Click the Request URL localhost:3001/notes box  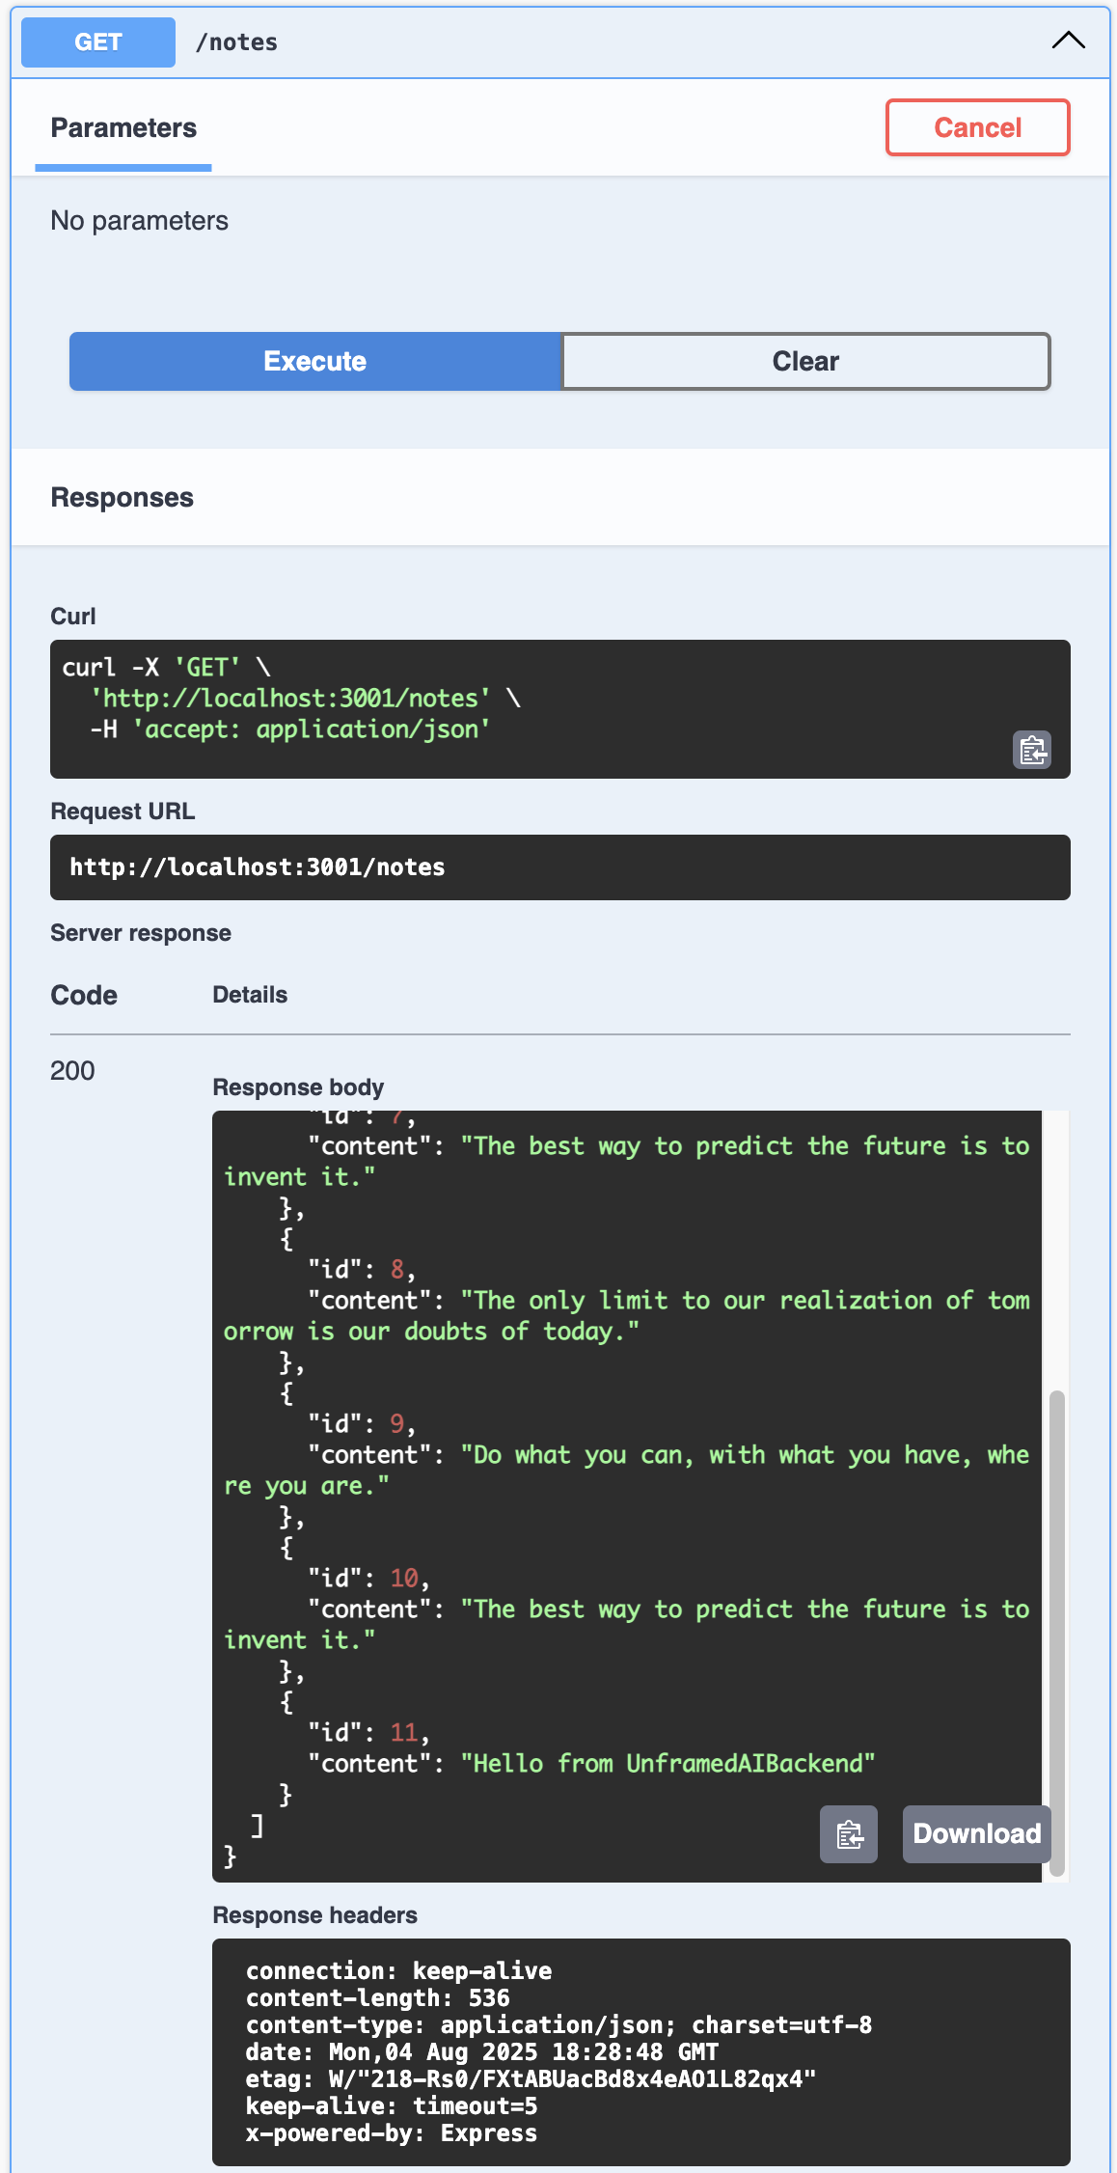tap(559, 866)
